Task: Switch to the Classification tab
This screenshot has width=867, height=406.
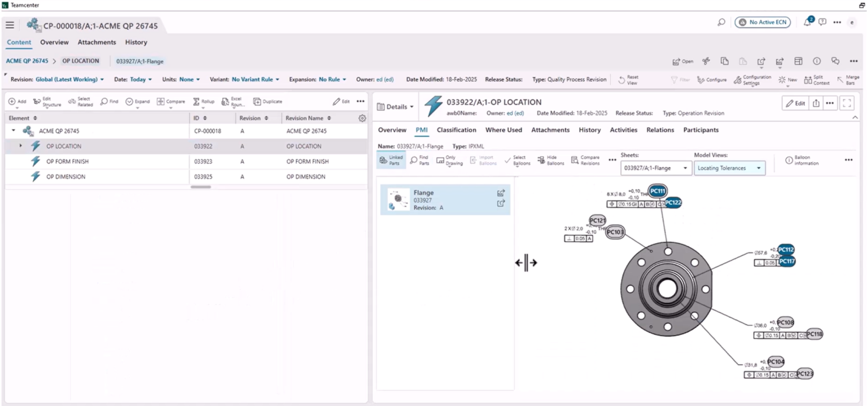Action: [456, 130]
